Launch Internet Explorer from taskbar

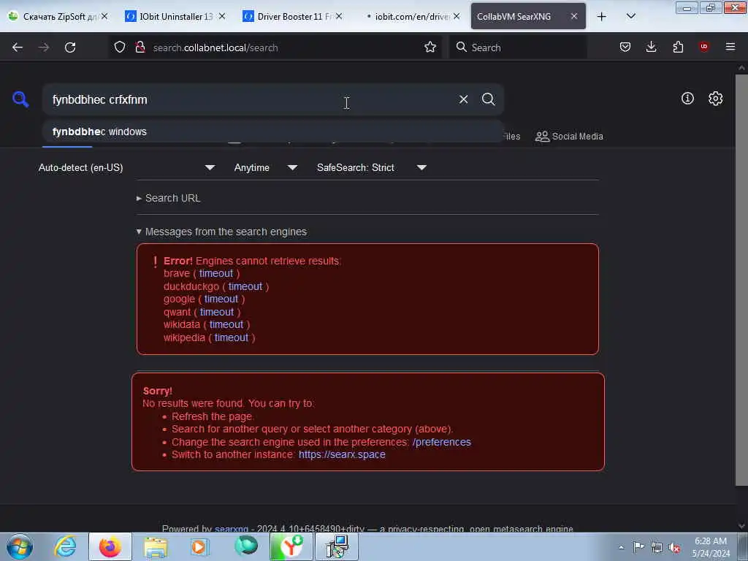tap(65, 546)
